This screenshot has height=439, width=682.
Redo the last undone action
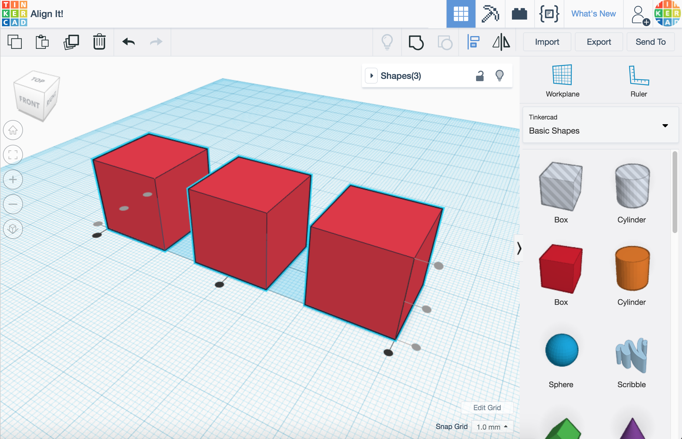click(x=156, y=42)
